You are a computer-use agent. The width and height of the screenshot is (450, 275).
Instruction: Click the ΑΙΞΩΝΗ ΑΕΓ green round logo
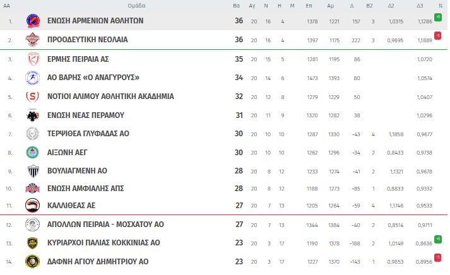tap(32, 152)
